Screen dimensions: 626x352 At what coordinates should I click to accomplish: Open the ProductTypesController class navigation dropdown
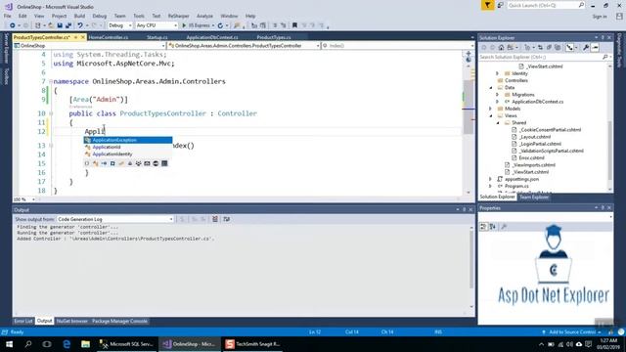point(244,46)
